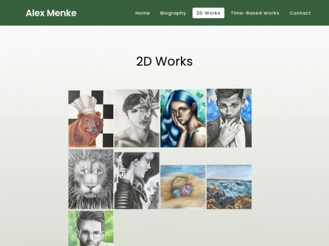Visit the Contact page
The image size is (329, 246).
(300, 13)
